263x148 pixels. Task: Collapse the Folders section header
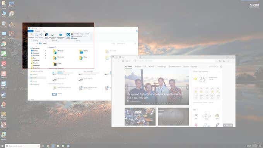pyautogui.click(x=52, y=47)
